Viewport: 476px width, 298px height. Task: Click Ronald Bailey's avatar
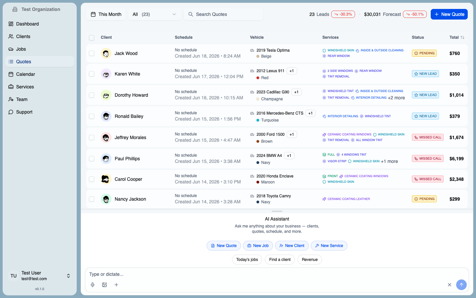click(106, 116)
